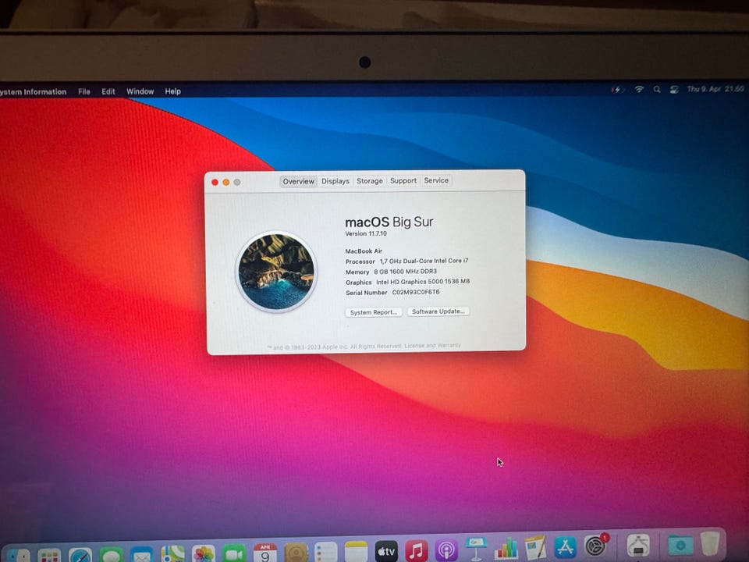Image resolution: width=749 pixels, height=562 pixels.
Task: Click the Version 11.7.10 text
Action: (366, 233)
